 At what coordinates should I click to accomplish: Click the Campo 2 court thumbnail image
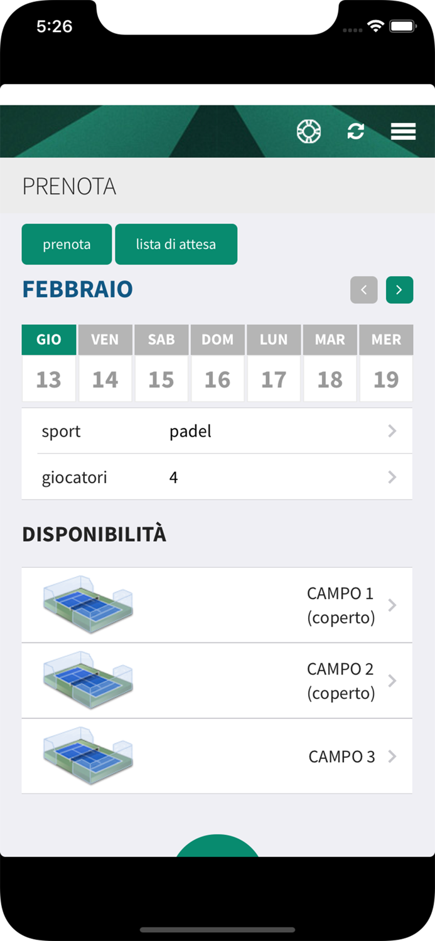[87, 681]
